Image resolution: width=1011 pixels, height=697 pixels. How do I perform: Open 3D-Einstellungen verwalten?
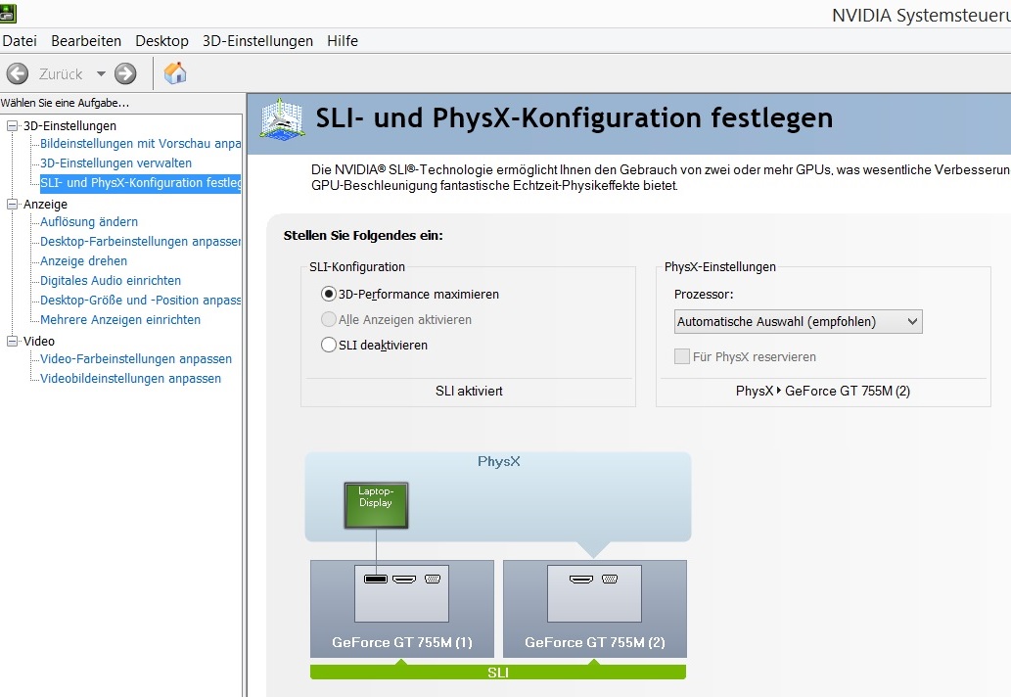click(x=116, y=163)
